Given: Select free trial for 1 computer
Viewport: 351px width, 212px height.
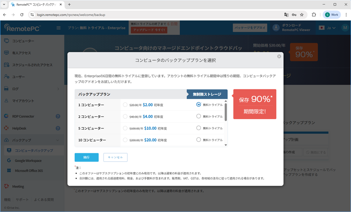Looking at the screenshot, I should tap(199, 104).
